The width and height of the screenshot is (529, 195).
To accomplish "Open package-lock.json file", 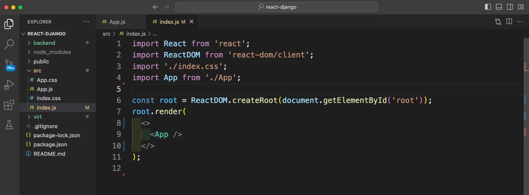I will click(x=58, y=135).
